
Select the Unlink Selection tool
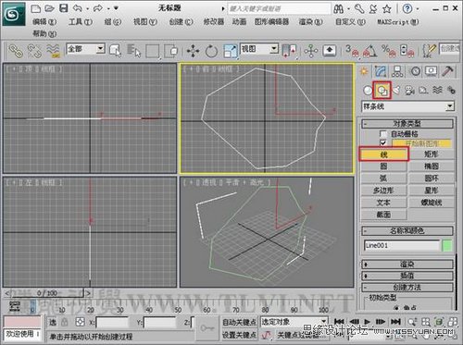[x=34, y=51]
